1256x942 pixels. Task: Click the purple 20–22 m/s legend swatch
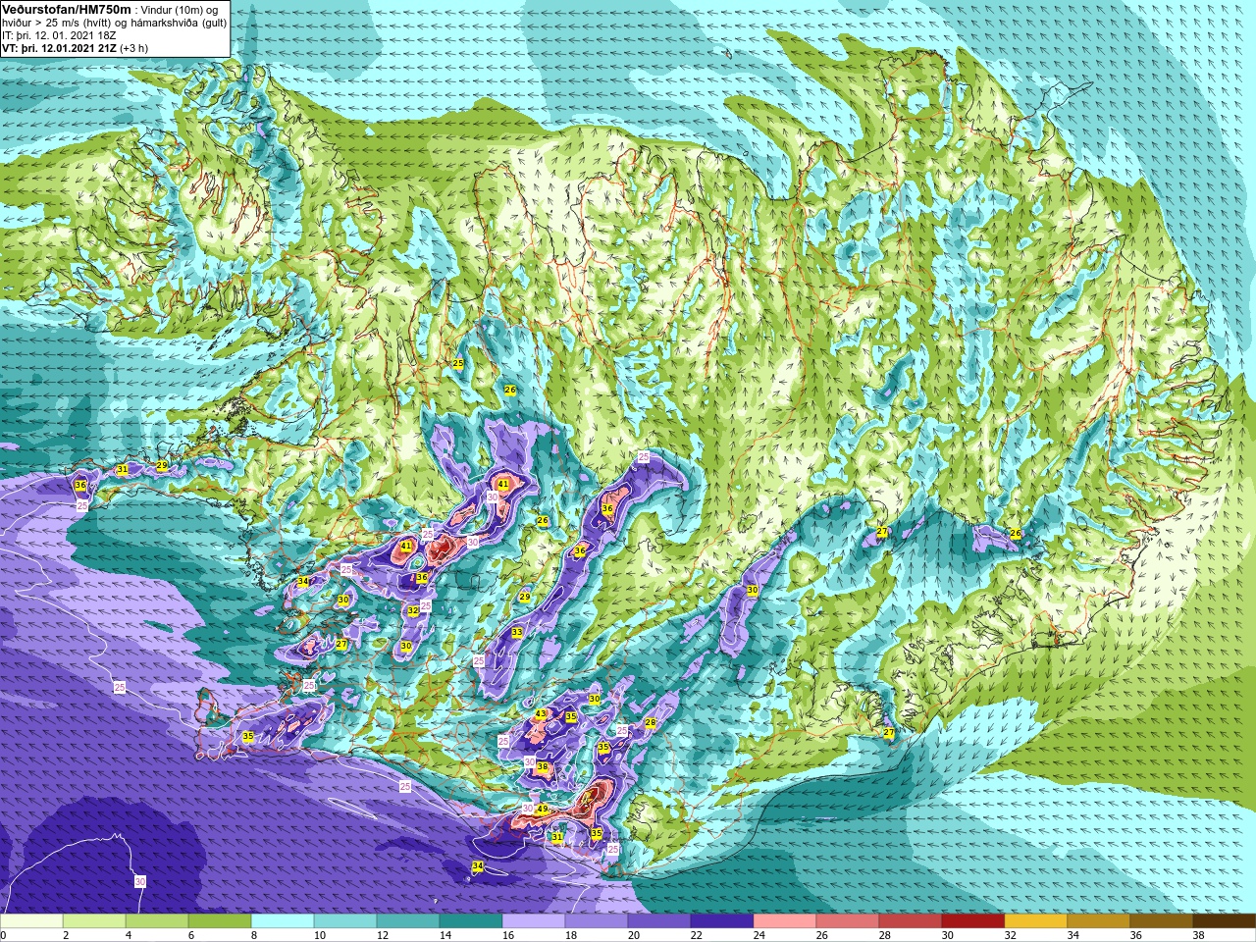tap(659, 921)
